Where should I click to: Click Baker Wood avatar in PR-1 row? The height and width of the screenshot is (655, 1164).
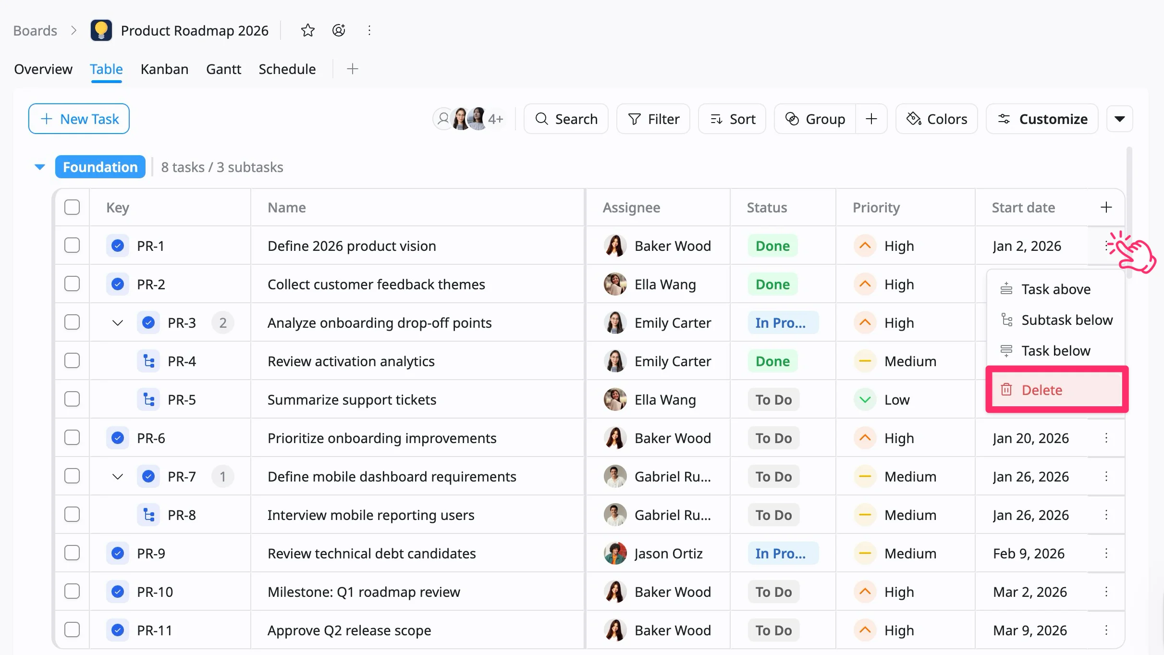[615, 246]
